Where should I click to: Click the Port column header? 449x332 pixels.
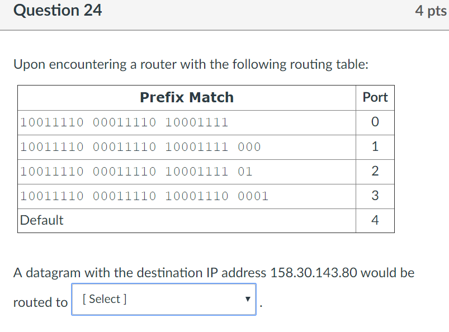(375, 97)
